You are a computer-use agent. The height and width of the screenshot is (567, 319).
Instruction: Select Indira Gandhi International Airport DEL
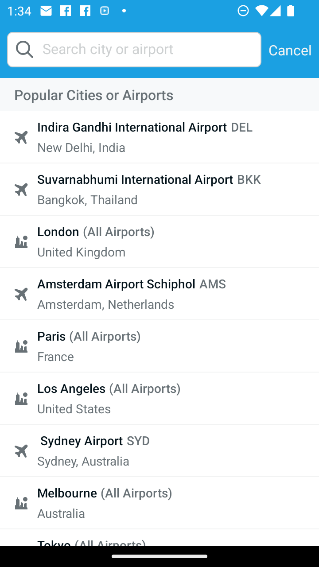coord(159,137)
